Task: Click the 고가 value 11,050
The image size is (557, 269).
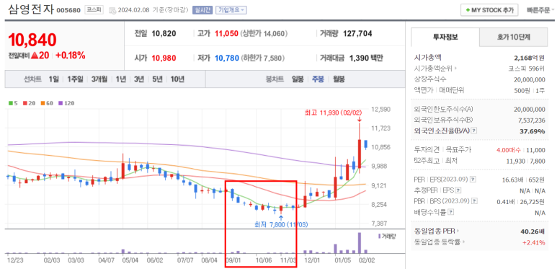Action: [x=226, y=34]
